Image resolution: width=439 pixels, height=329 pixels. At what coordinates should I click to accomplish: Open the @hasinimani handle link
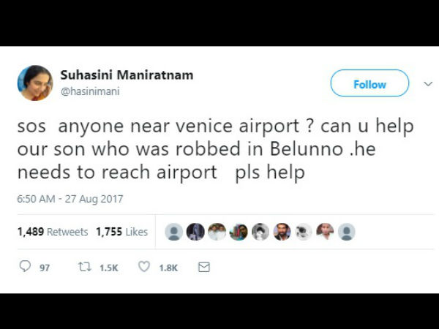pyautogui.click(x=90, y=91)
